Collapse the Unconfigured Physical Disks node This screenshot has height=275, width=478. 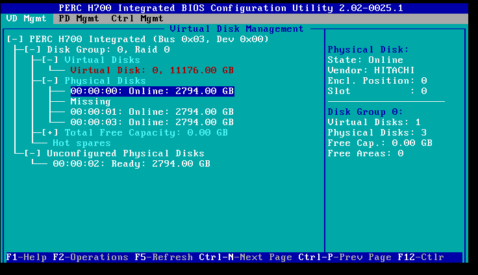point(32,153)
